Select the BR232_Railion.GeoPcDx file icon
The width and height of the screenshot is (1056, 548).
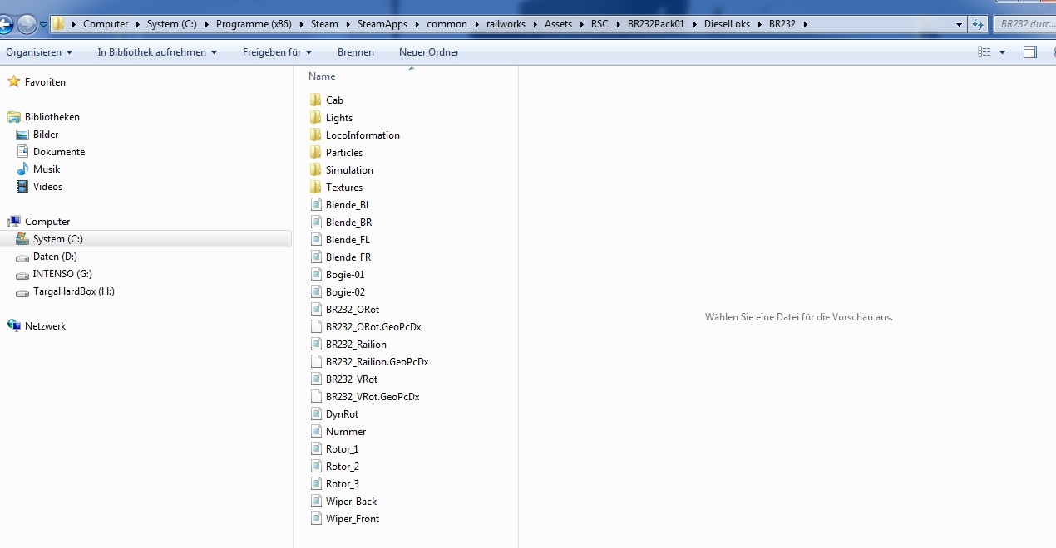(315, 361)
